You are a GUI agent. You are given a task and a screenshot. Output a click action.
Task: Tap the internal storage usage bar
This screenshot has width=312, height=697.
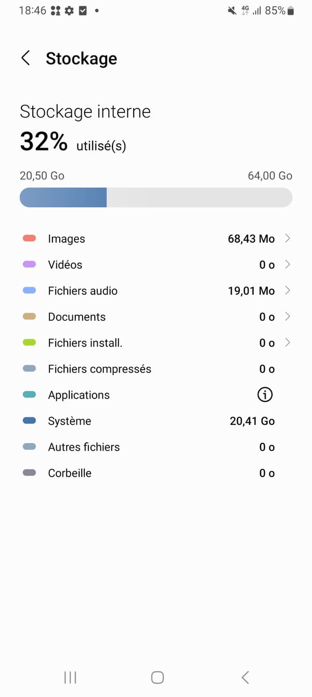(x=156, y=198)
